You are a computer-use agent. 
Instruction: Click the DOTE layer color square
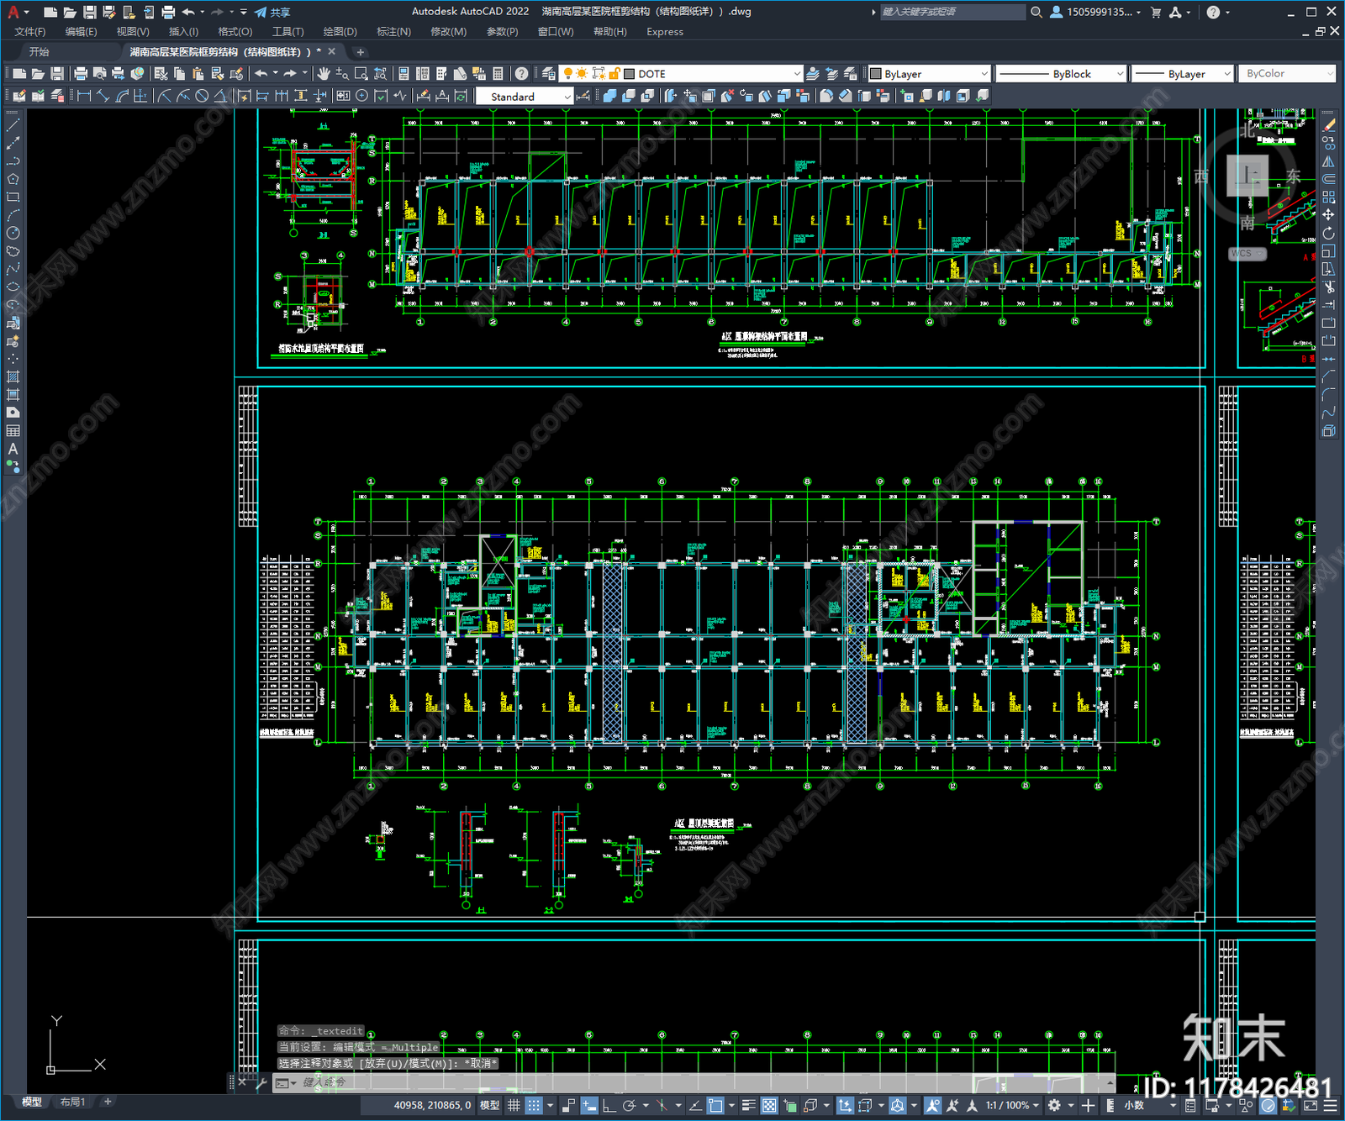[629, 74]
